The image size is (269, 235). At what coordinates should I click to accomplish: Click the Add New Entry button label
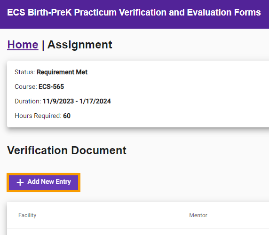point(49,182)
